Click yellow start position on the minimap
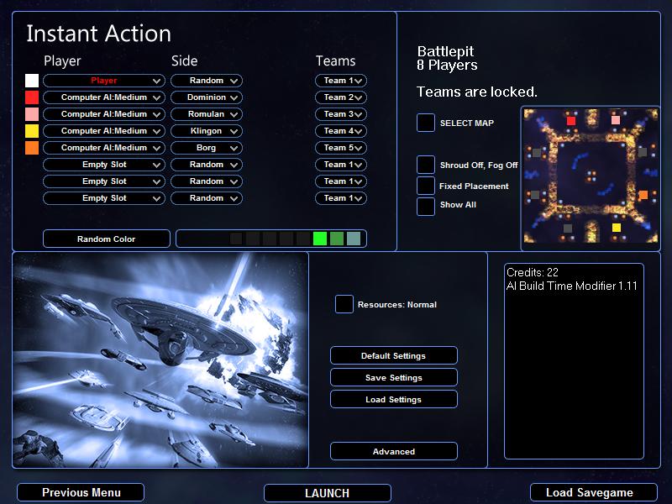This screenshot has height=504, width=672. point(617,228)
